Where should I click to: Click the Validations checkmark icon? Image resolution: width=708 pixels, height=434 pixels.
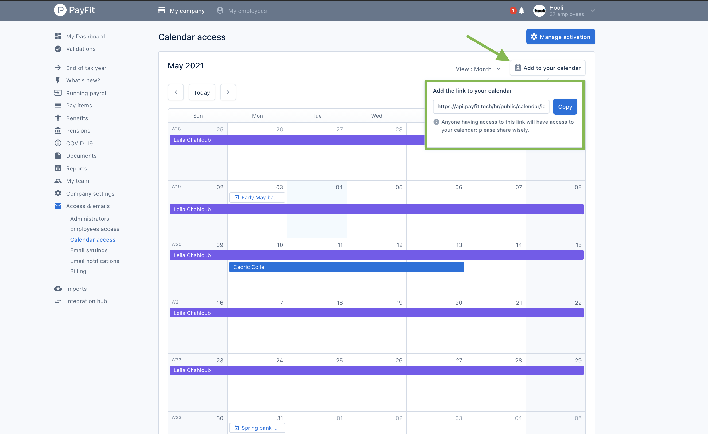pyautogui.click(x=58, y=49)
